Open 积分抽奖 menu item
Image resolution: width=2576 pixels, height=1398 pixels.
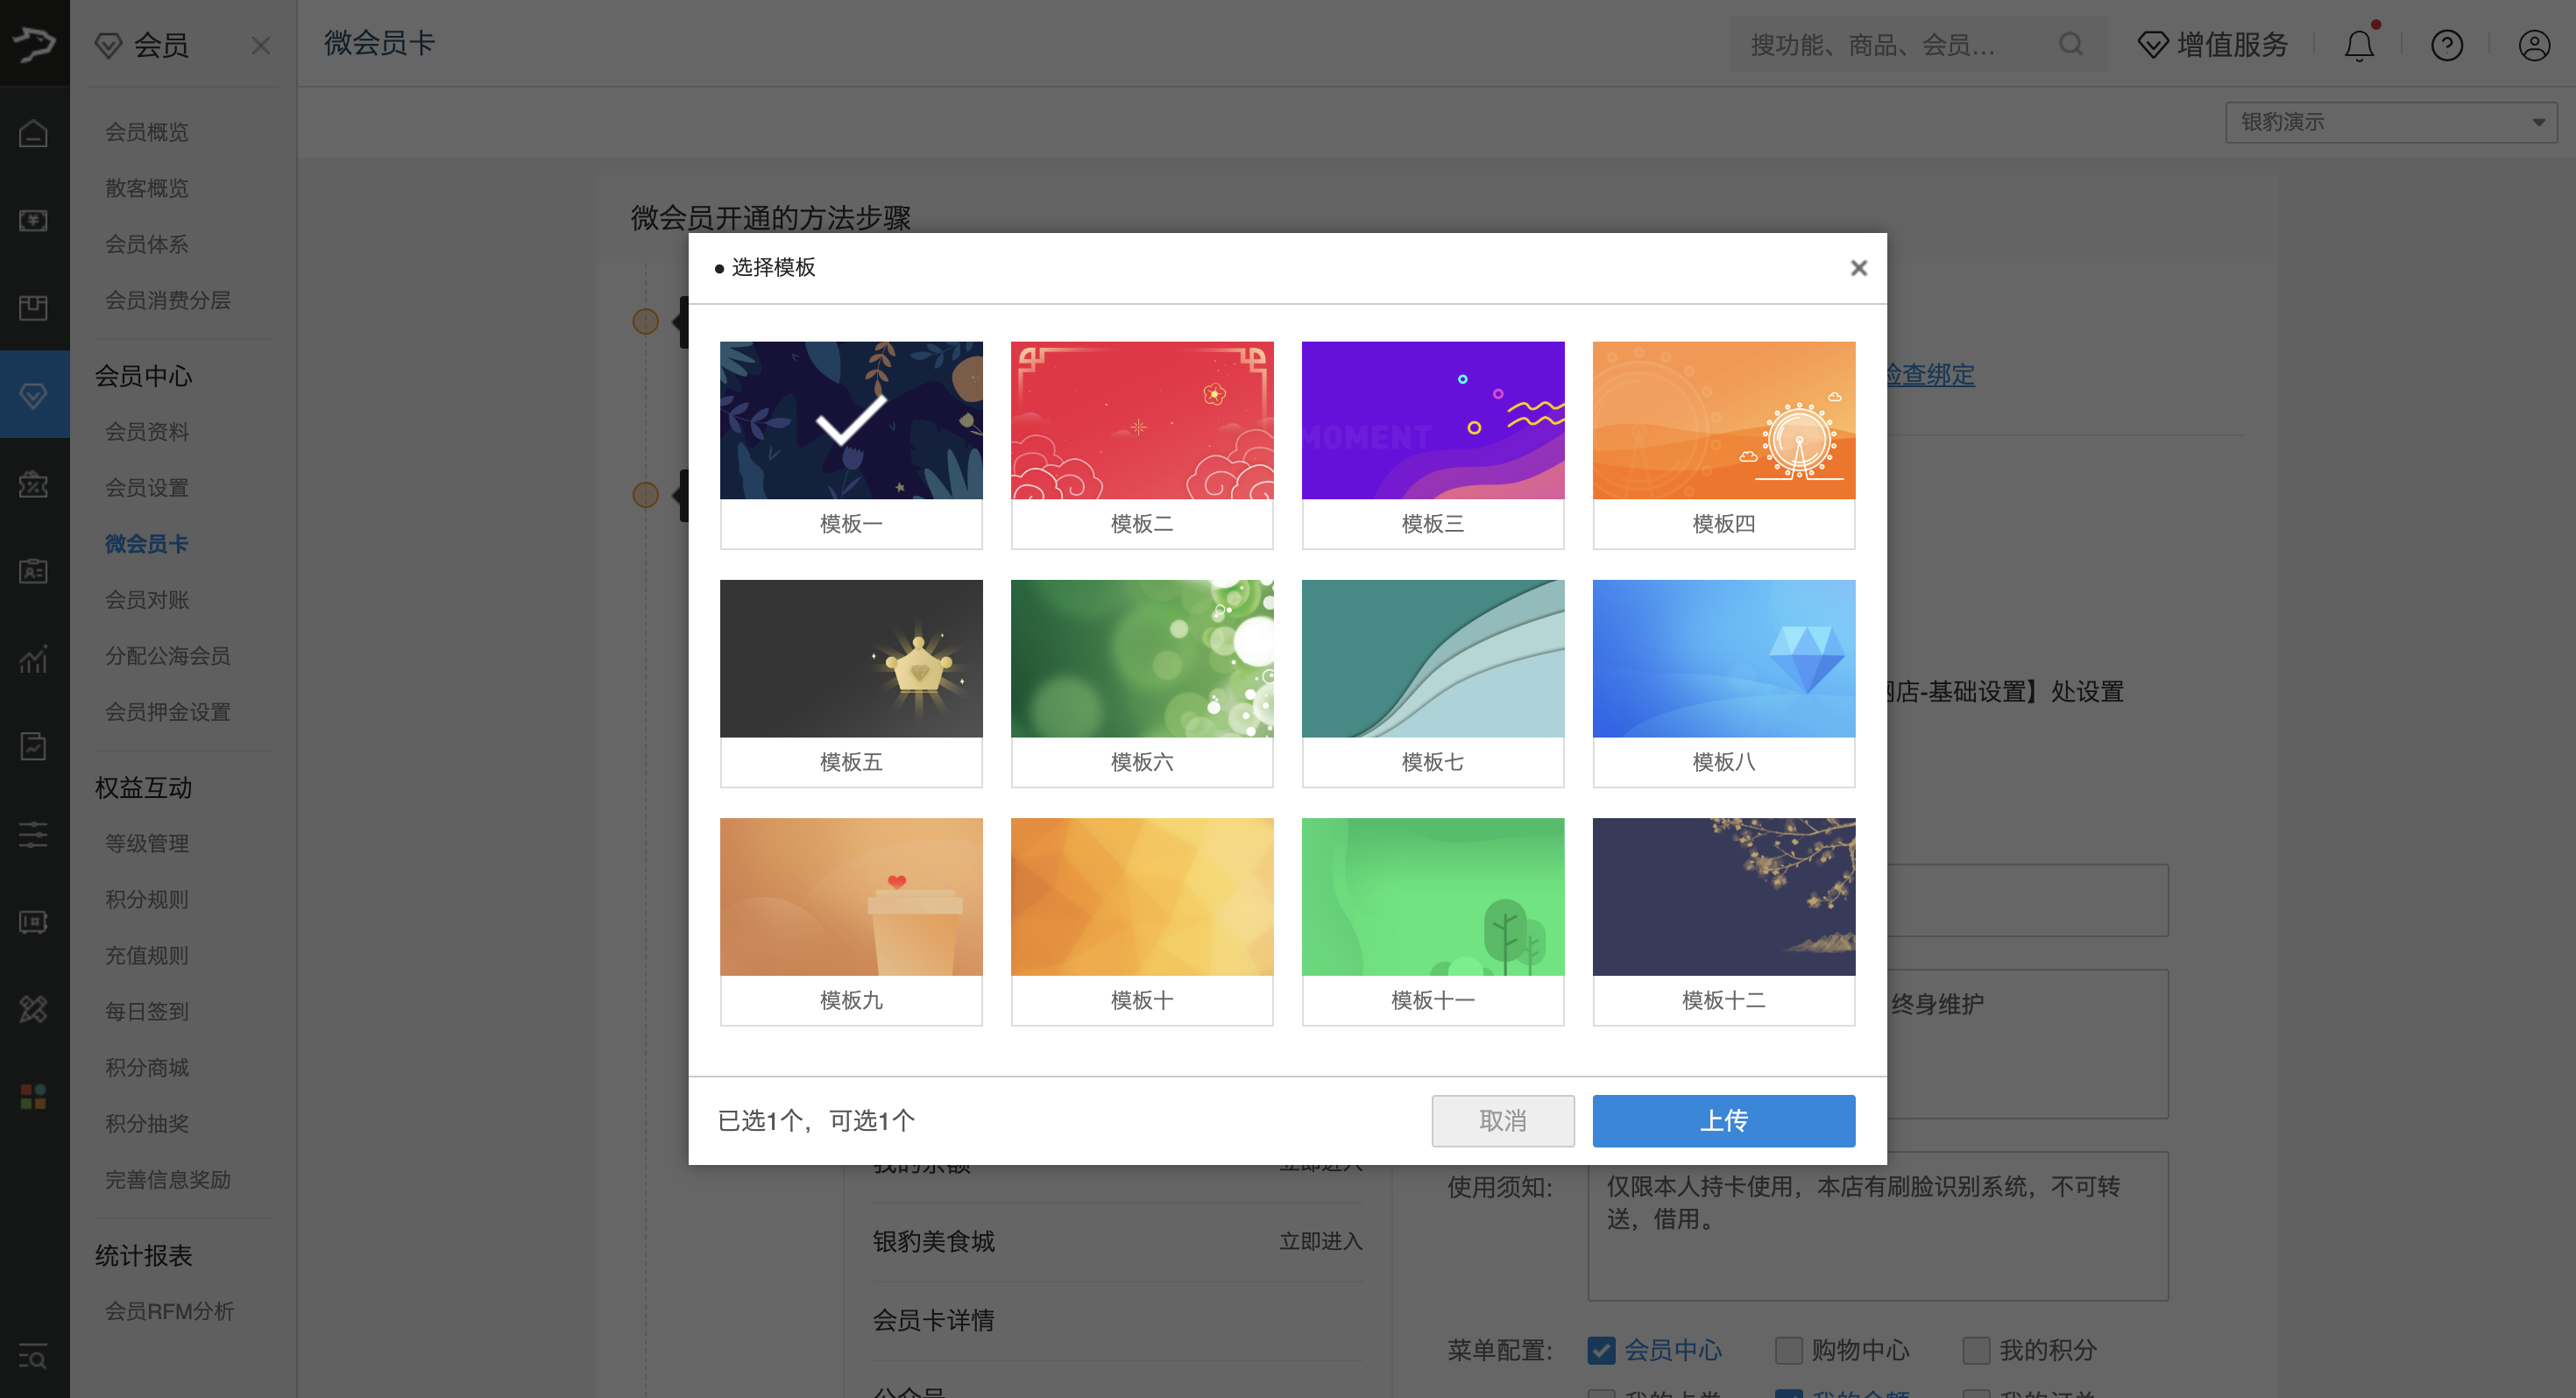pyautogui.click(x=147, y=1123)
